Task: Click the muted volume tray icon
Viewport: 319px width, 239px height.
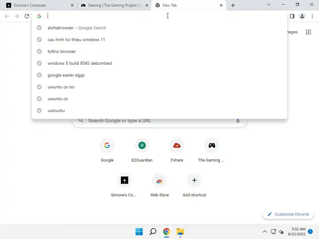Action: pos(281,232)
